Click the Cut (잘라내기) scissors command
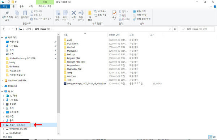This screenshot has height=140, width=217. pos(36,11)
